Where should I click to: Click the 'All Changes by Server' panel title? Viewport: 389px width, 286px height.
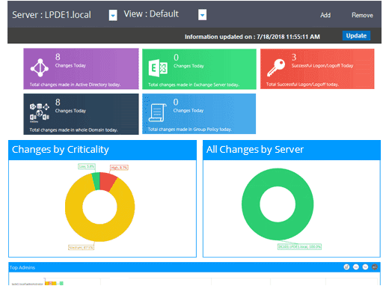pos(255,150)
